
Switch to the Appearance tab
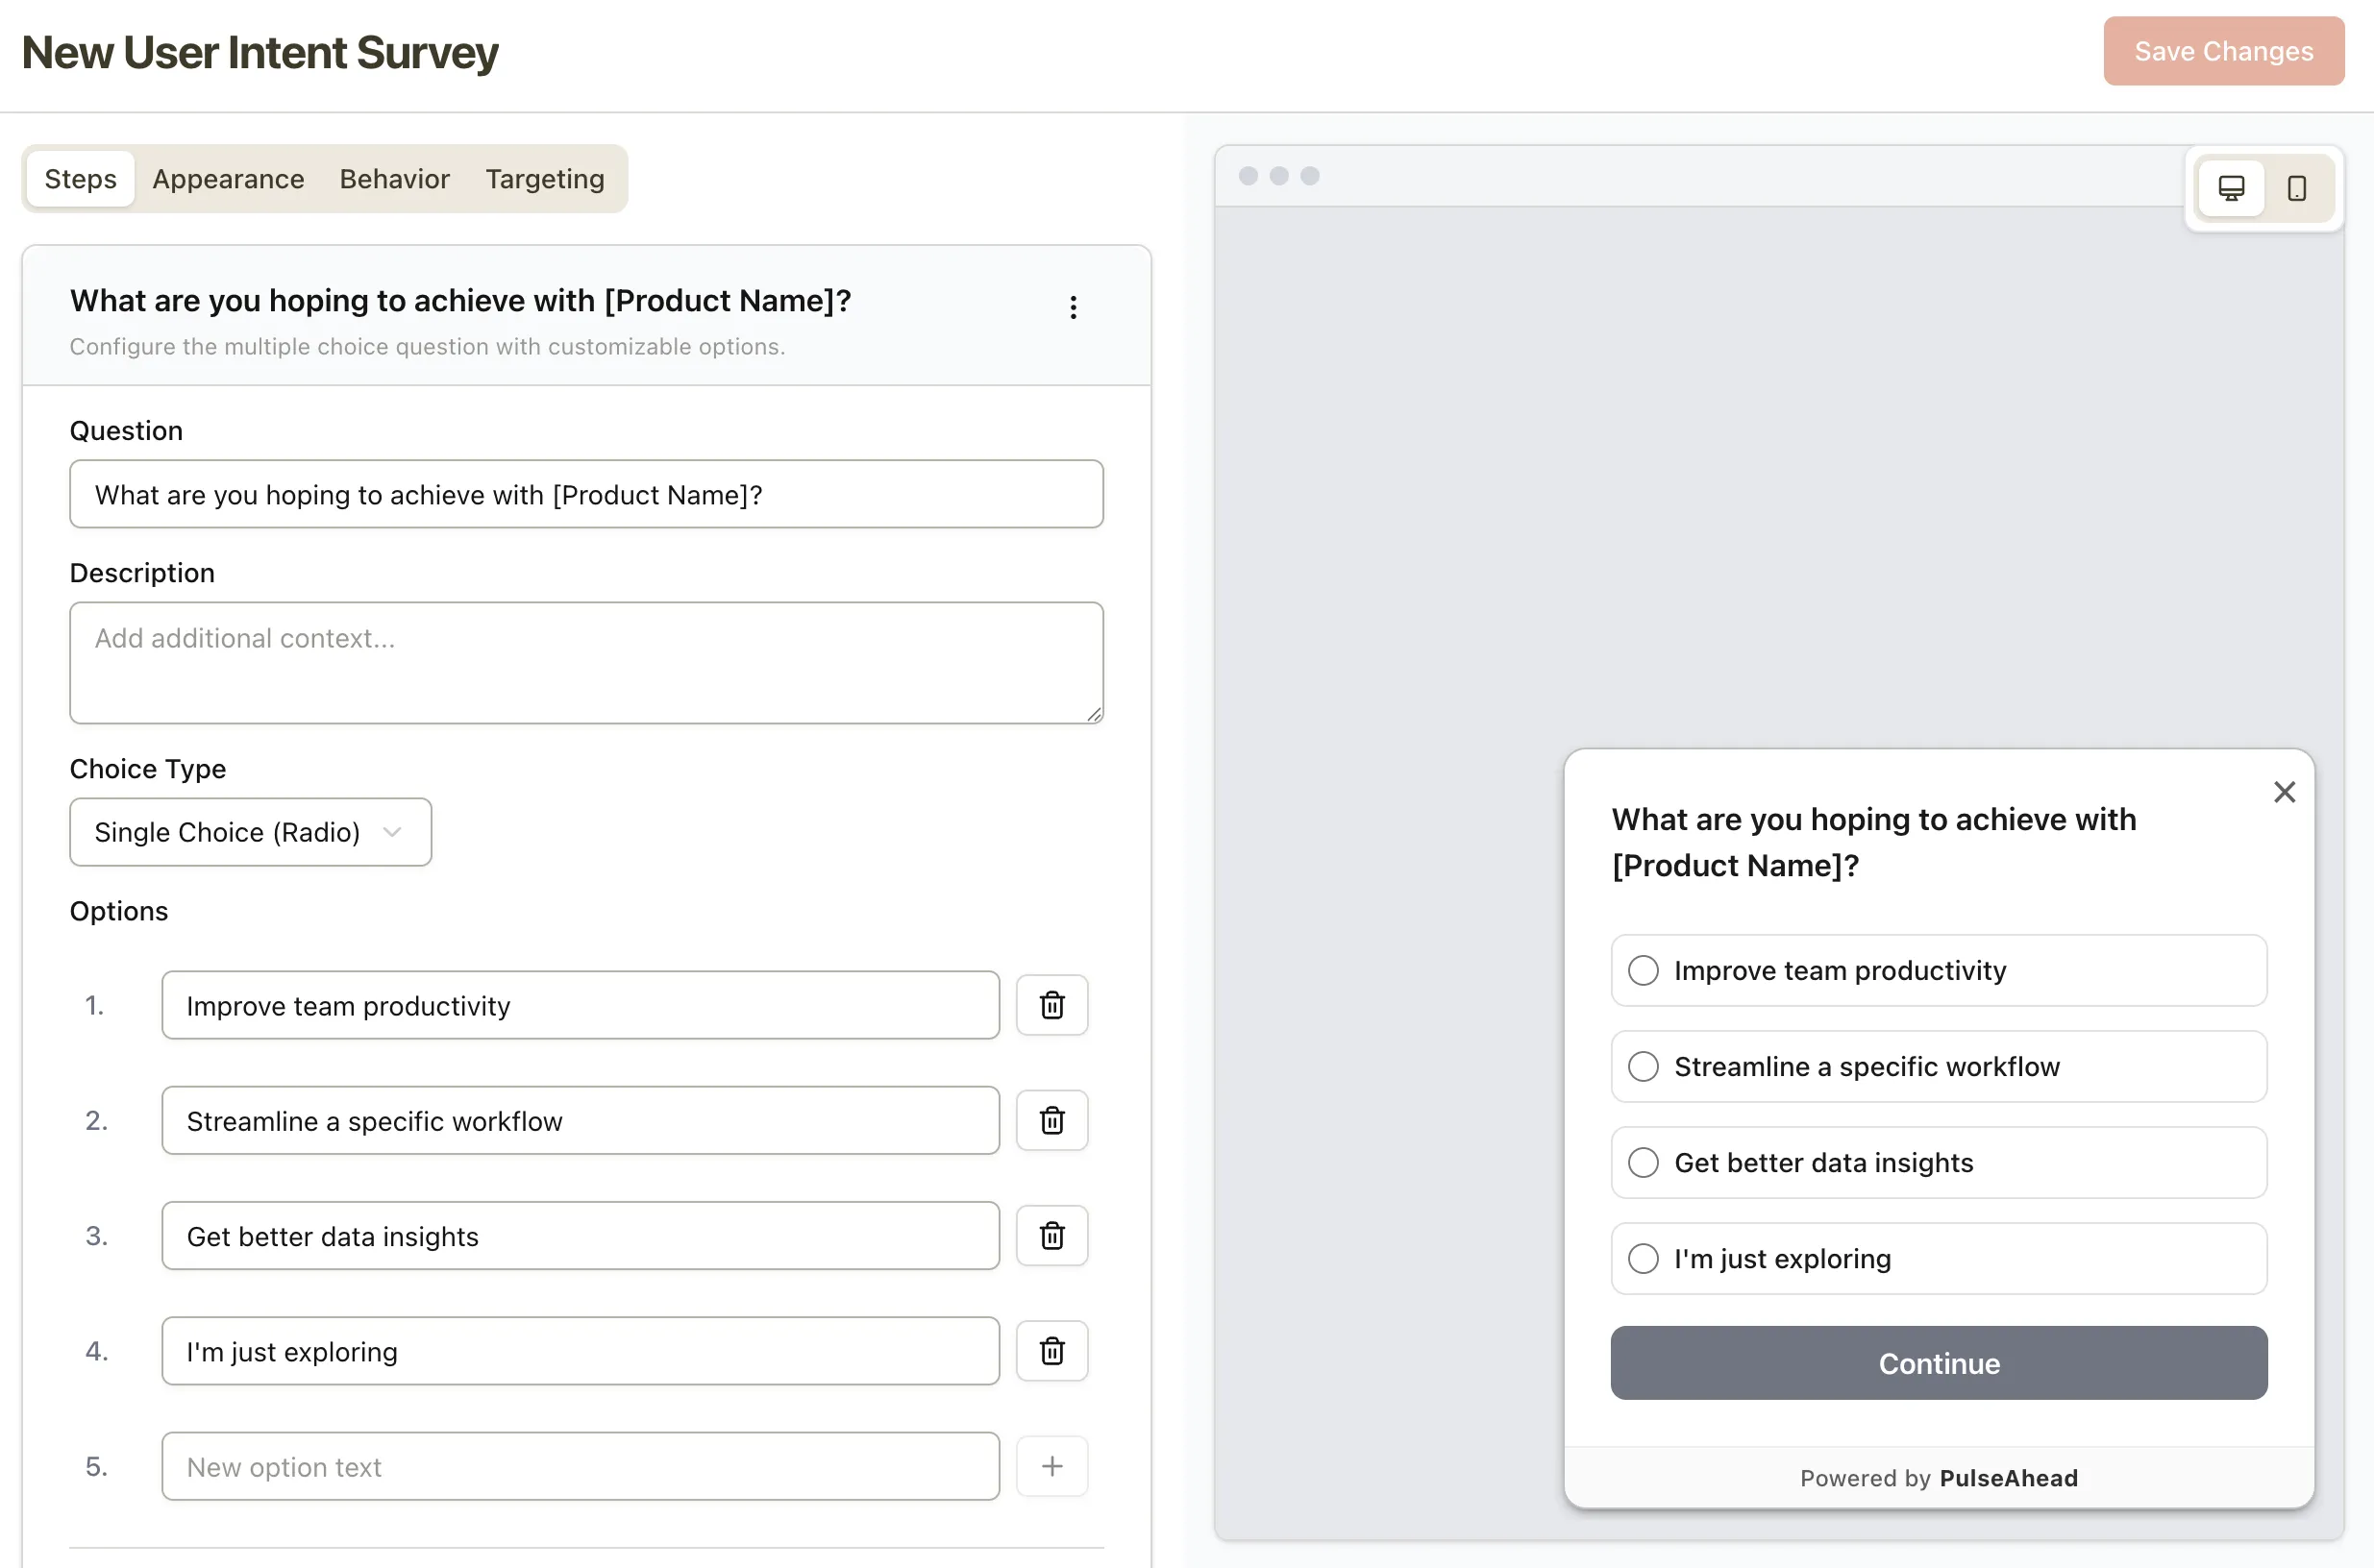[x=228, y=178]
